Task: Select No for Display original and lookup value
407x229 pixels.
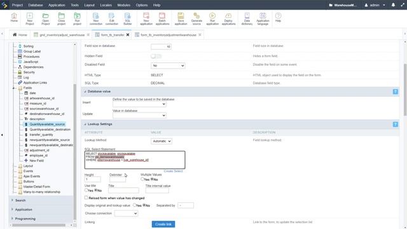Action: pos(144,205)
